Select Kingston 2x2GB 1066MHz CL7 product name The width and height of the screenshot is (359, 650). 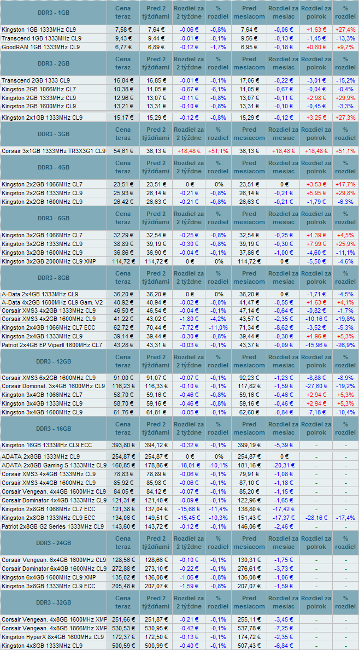[x=42, y=184]
